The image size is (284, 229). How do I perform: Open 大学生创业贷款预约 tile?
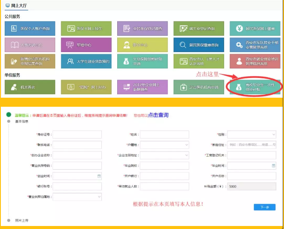(x=86, y=61)
